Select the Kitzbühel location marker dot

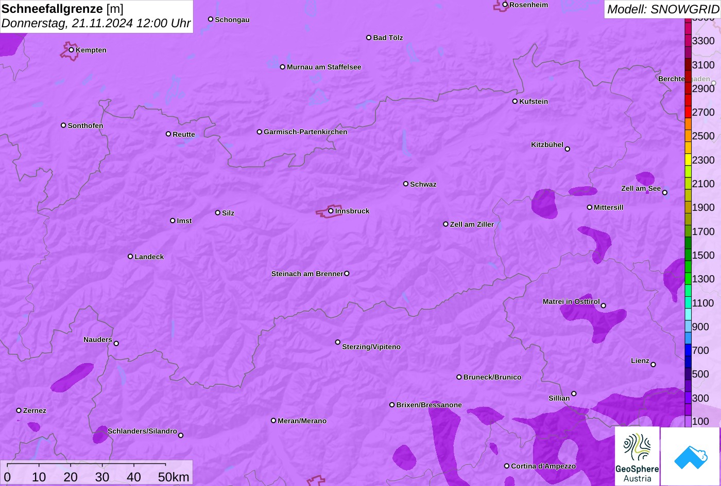click(x=568, y=149)
